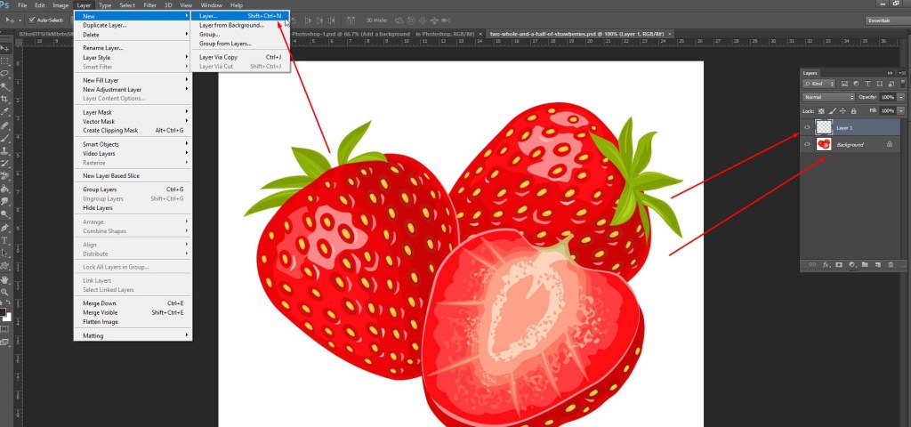Open the Fill slider arrow
This screenshot has width=911, height=427.
[x=901, y=111]
